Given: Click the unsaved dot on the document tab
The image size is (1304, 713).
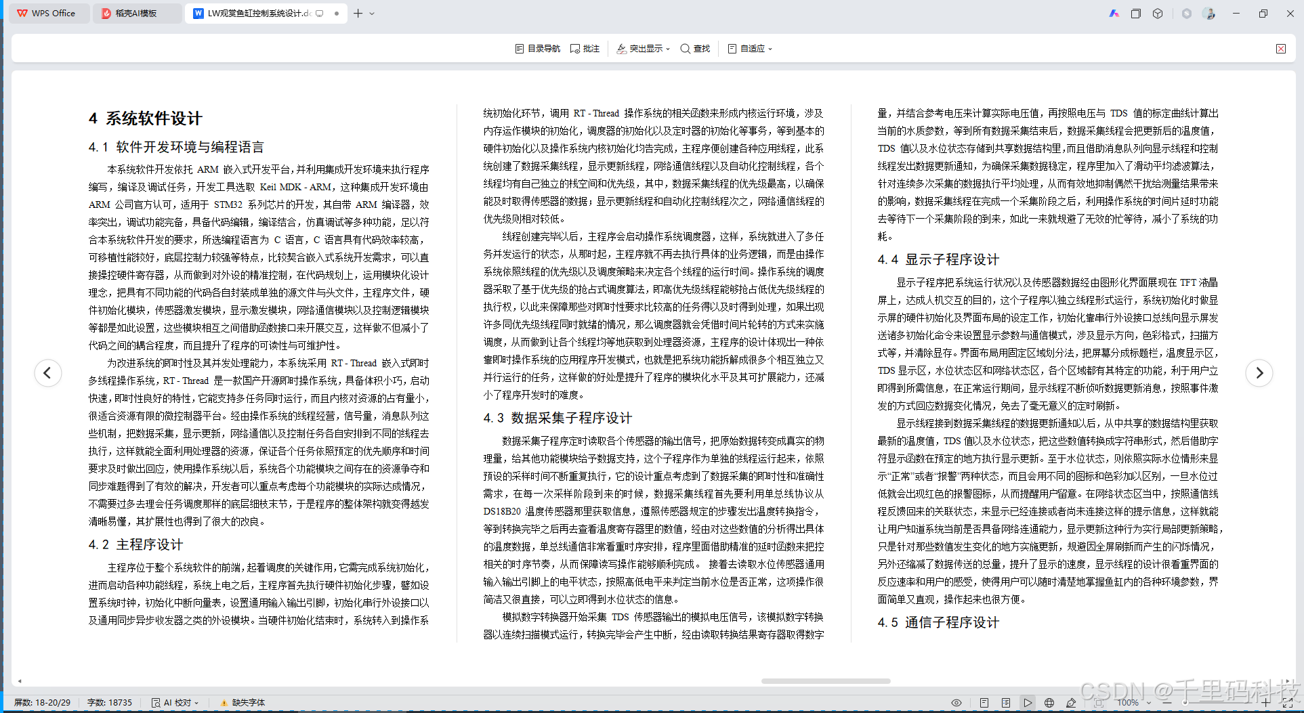Looking at the screenshot, I should tap(337, 13).
